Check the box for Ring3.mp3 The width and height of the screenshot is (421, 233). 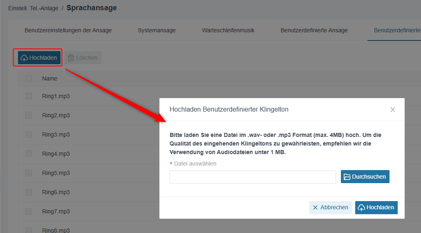pyautogui.click(x=29, y=134)
